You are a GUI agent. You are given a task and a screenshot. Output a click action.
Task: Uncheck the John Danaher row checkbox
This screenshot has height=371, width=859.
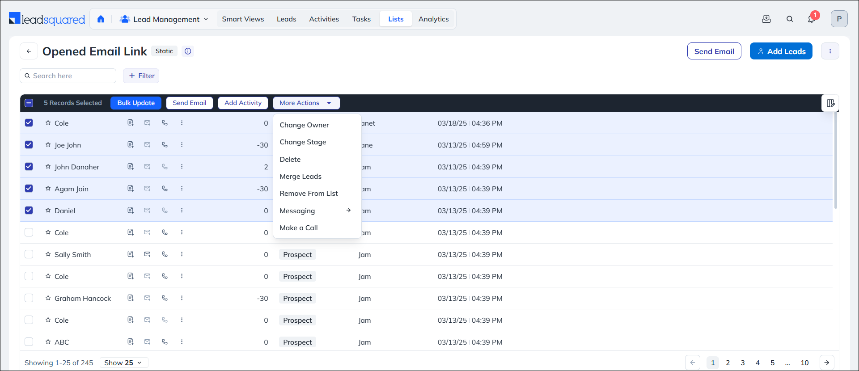pos(29,167)
